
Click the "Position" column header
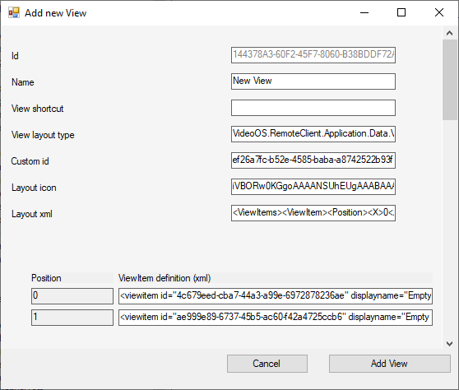coord(46,278)
